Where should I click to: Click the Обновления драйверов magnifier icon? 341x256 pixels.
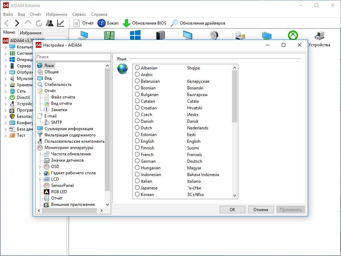(174, 23)
